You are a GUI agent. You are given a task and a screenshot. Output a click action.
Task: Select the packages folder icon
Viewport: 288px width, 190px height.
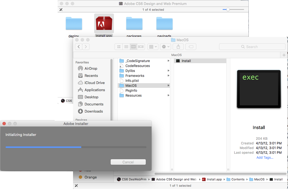(x=134, y=23)
